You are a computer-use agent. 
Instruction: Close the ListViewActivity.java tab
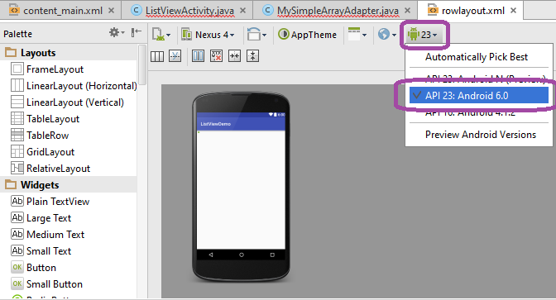point(243,11)
